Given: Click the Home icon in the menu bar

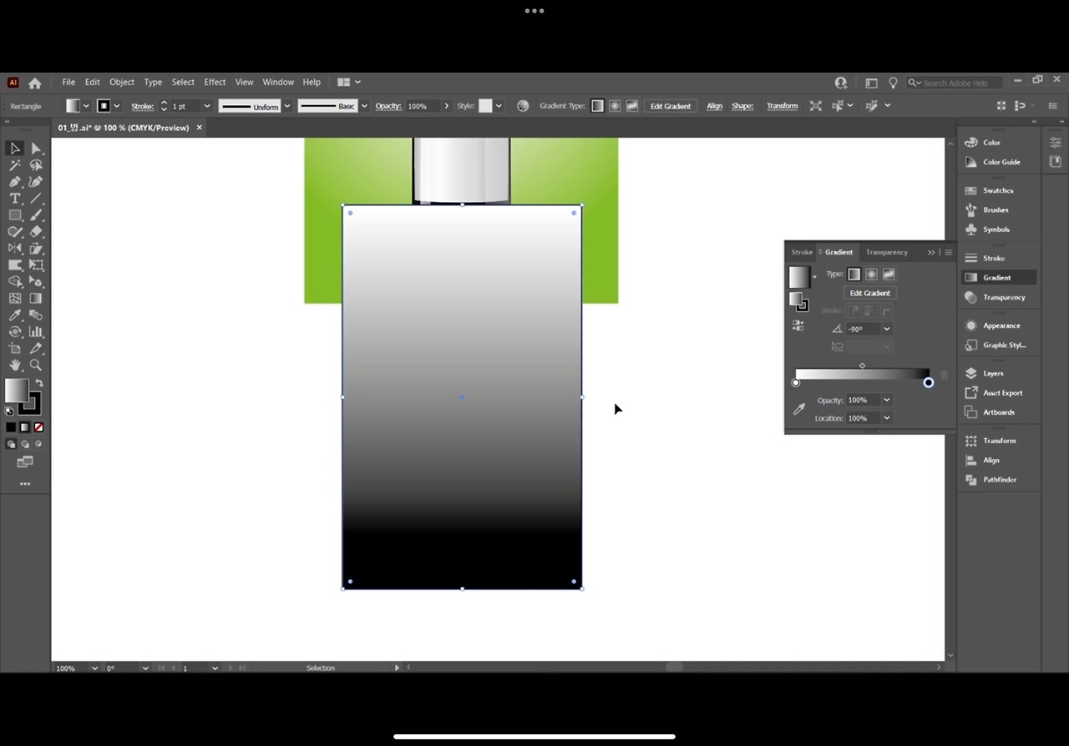Looking at the screenshot, I should tap(35, 83).
